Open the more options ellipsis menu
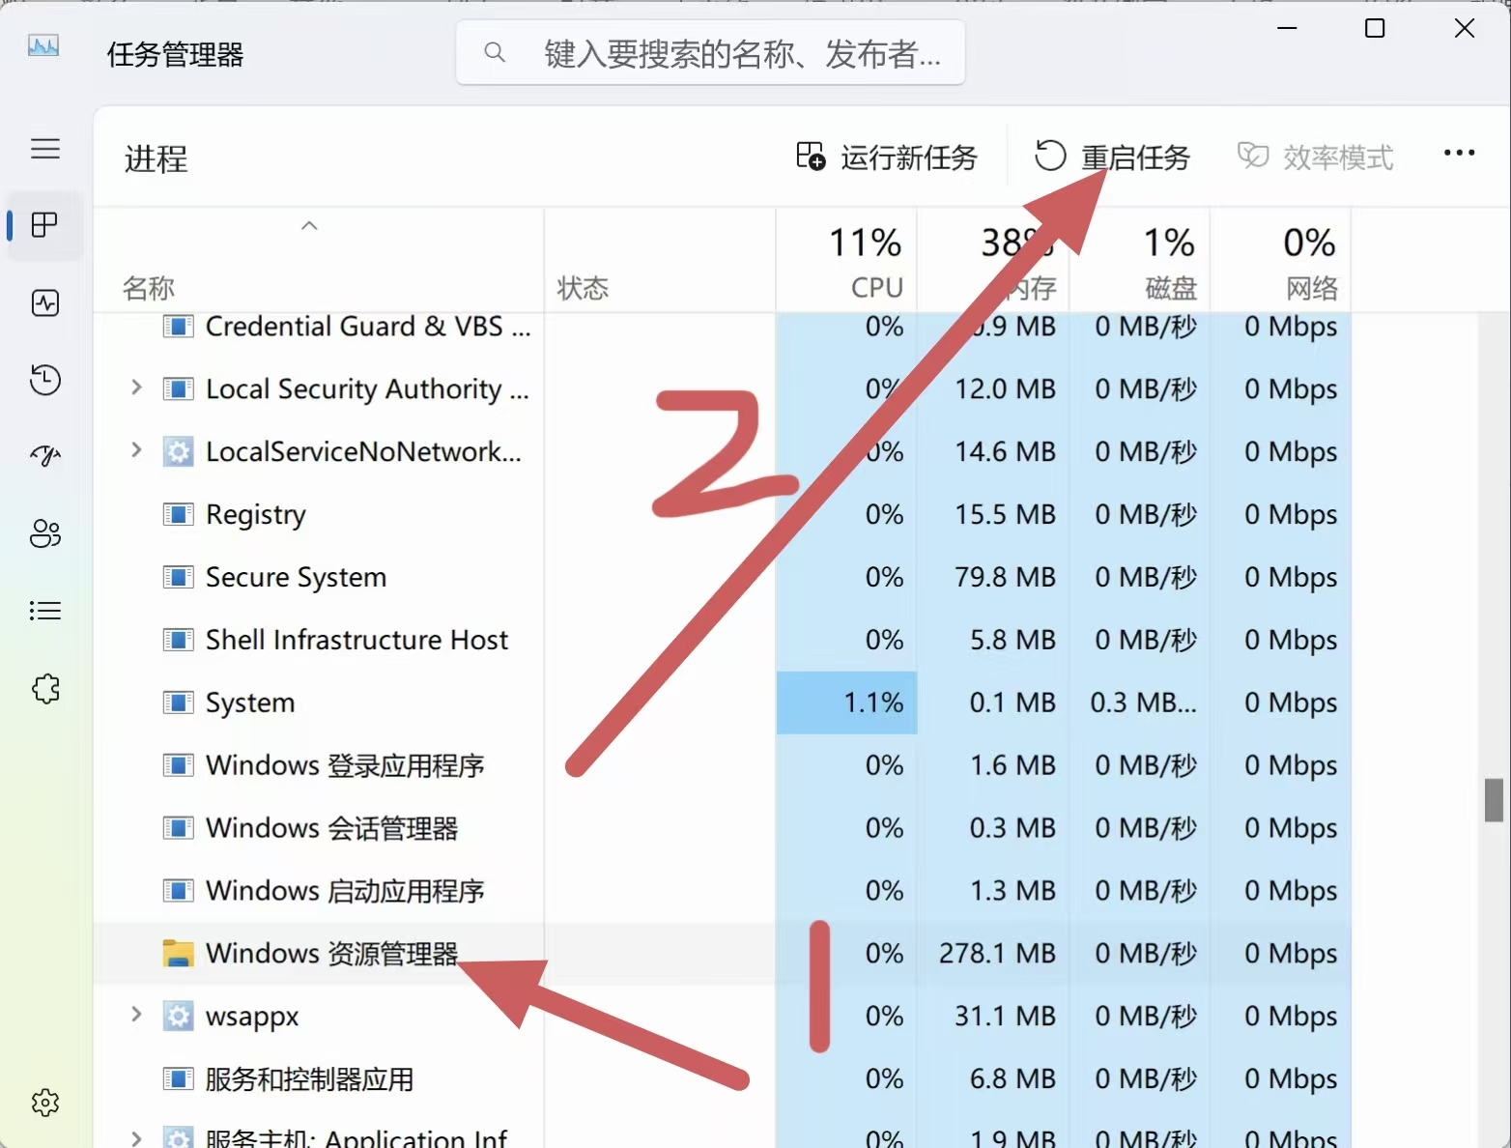This screenshot has height=1148, width=1511. pyautogui.click(x=1459, y=153)
